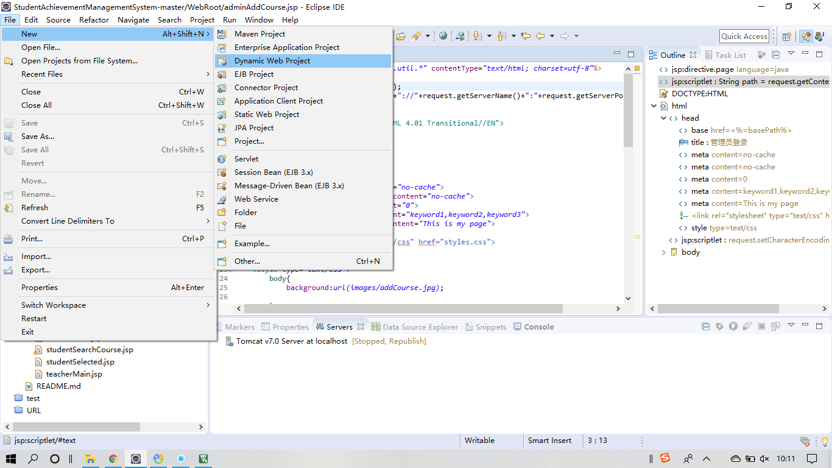The height and width of the screenshot is (468, 832).
Task: Click Back navigation arrow in toolbar
Action: point(540,36)
